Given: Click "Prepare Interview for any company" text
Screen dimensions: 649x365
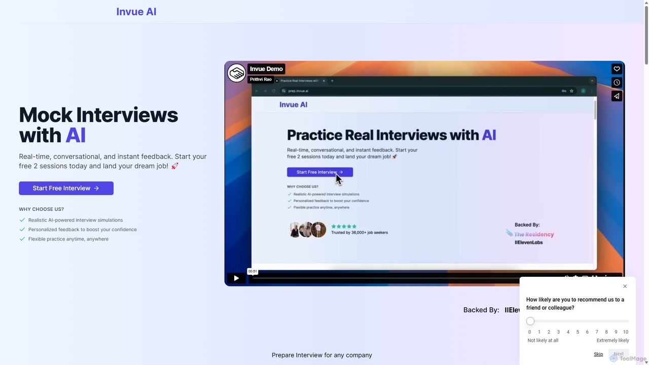Looking at the screenshot, I should pos(322,355).
